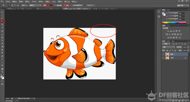Screen dimensions: 190x102
Task: Open the Layer menu
Action: pos(27,2)
